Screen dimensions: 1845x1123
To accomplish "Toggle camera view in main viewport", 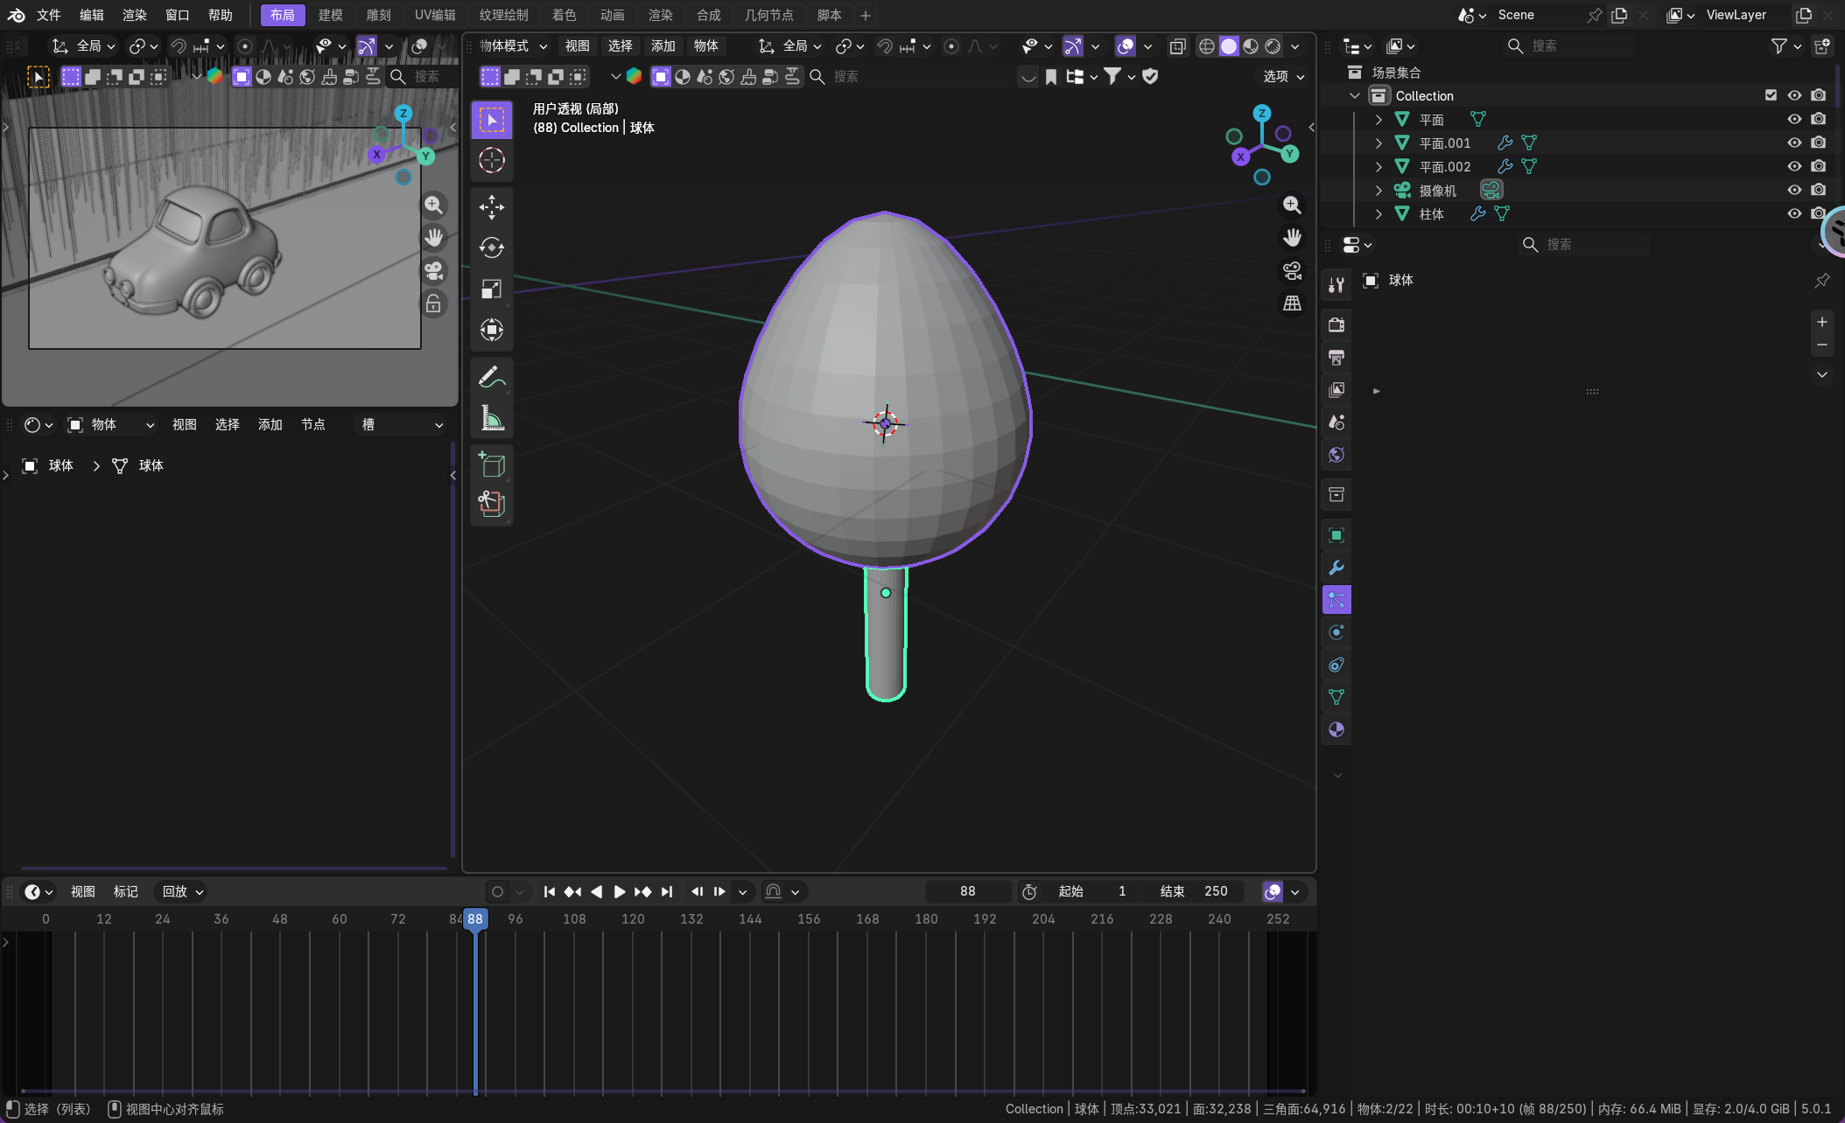I will point(1292,270).
